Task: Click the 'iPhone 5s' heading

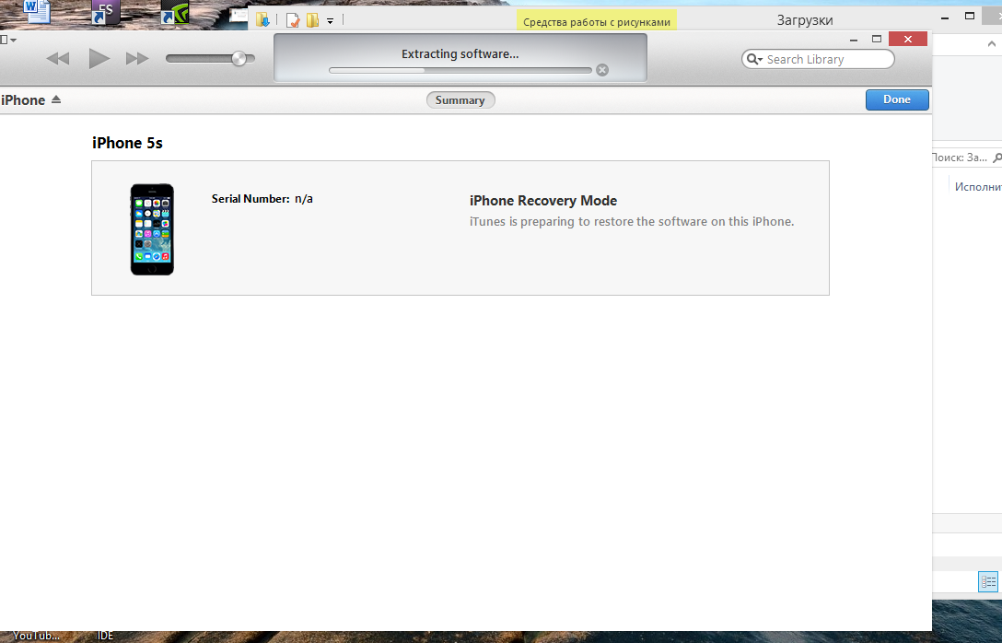Action: tap(127, 143)
